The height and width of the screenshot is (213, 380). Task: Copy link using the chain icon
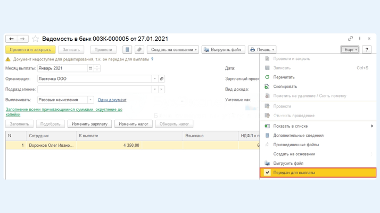[x=350, y=39]
